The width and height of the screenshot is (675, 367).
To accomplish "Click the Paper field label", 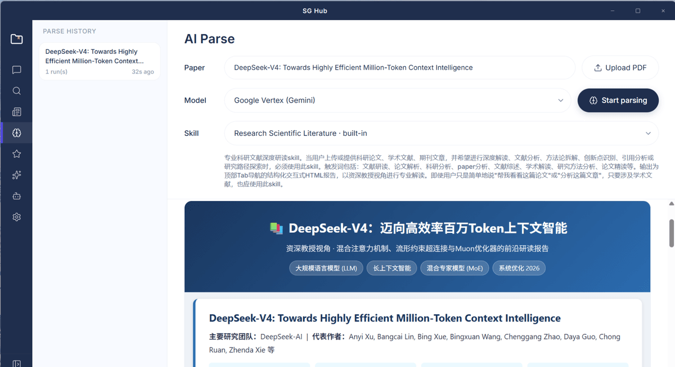I will click(195, 68).
